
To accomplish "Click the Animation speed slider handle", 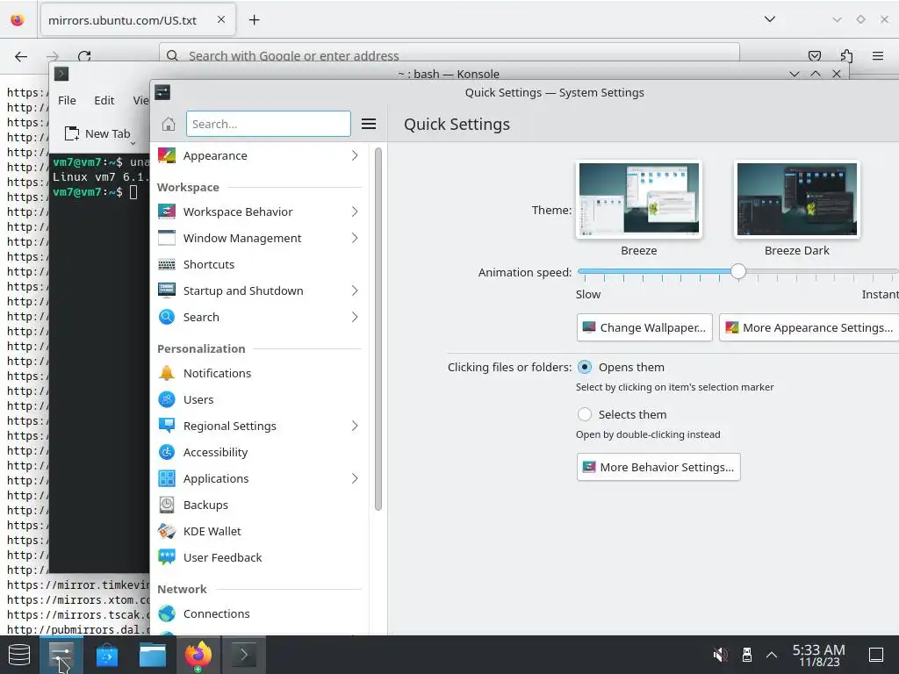I will coord(738,272).
